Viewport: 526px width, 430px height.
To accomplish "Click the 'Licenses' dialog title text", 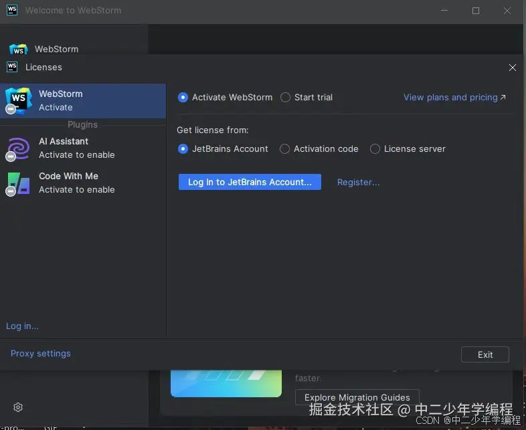I will (x=43, y=67).
